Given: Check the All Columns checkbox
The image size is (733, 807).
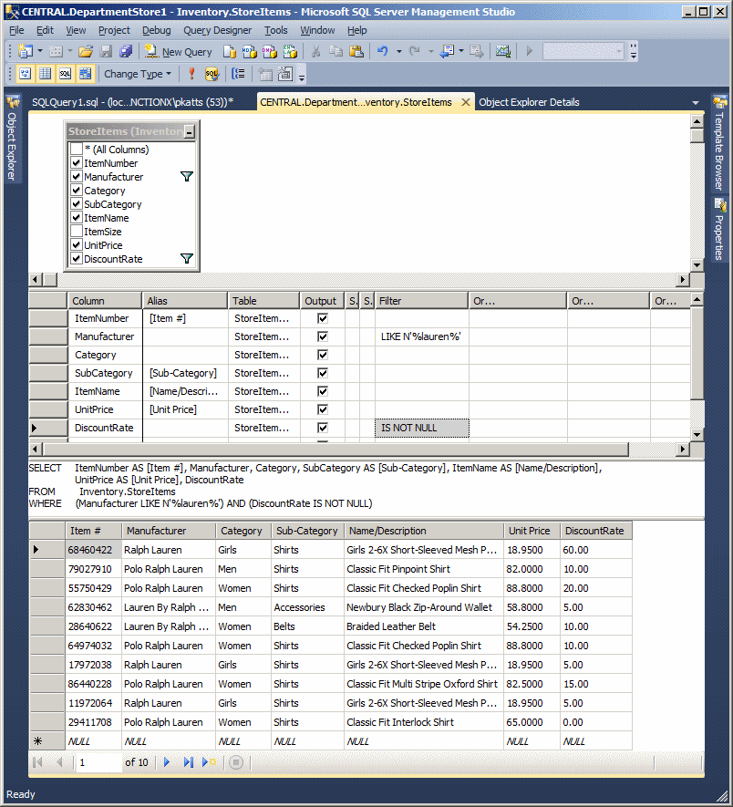Looking at the screenshot, I should click(77, 150).
